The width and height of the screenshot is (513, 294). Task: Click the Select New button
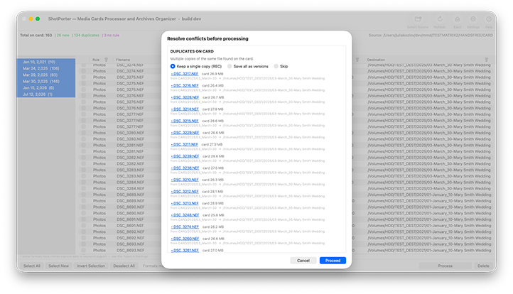coord(58,266)
